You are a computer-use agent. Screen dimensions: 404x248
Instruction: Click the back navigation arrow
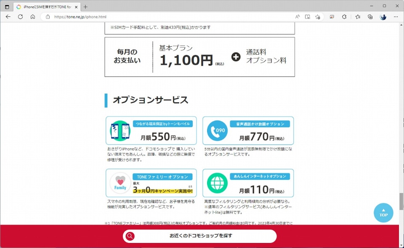click(8, 17)
